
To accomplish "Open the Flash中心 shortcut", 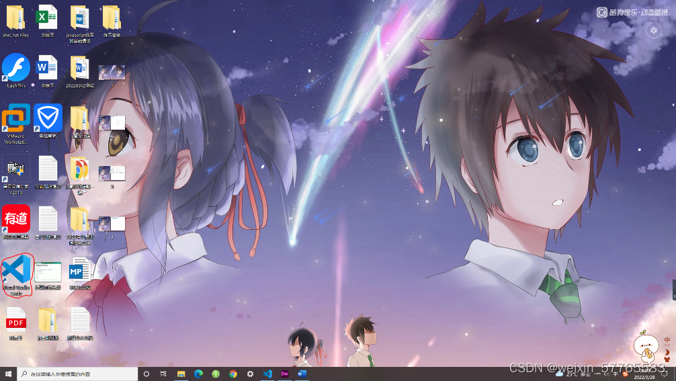I will [x=16, y=71].
